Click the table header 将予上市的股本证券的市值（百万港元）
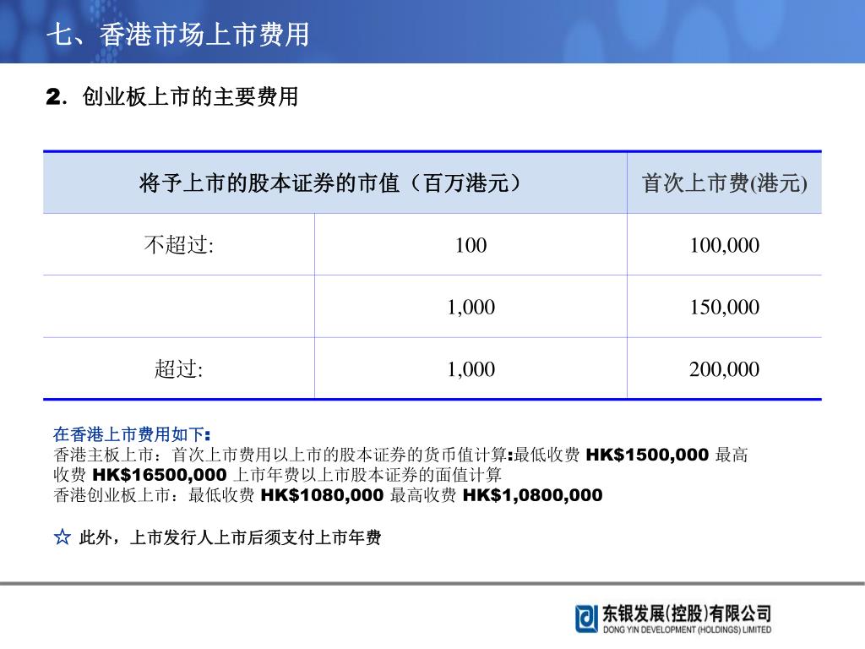This screenshot has height=649, width=865. point(330,183)
